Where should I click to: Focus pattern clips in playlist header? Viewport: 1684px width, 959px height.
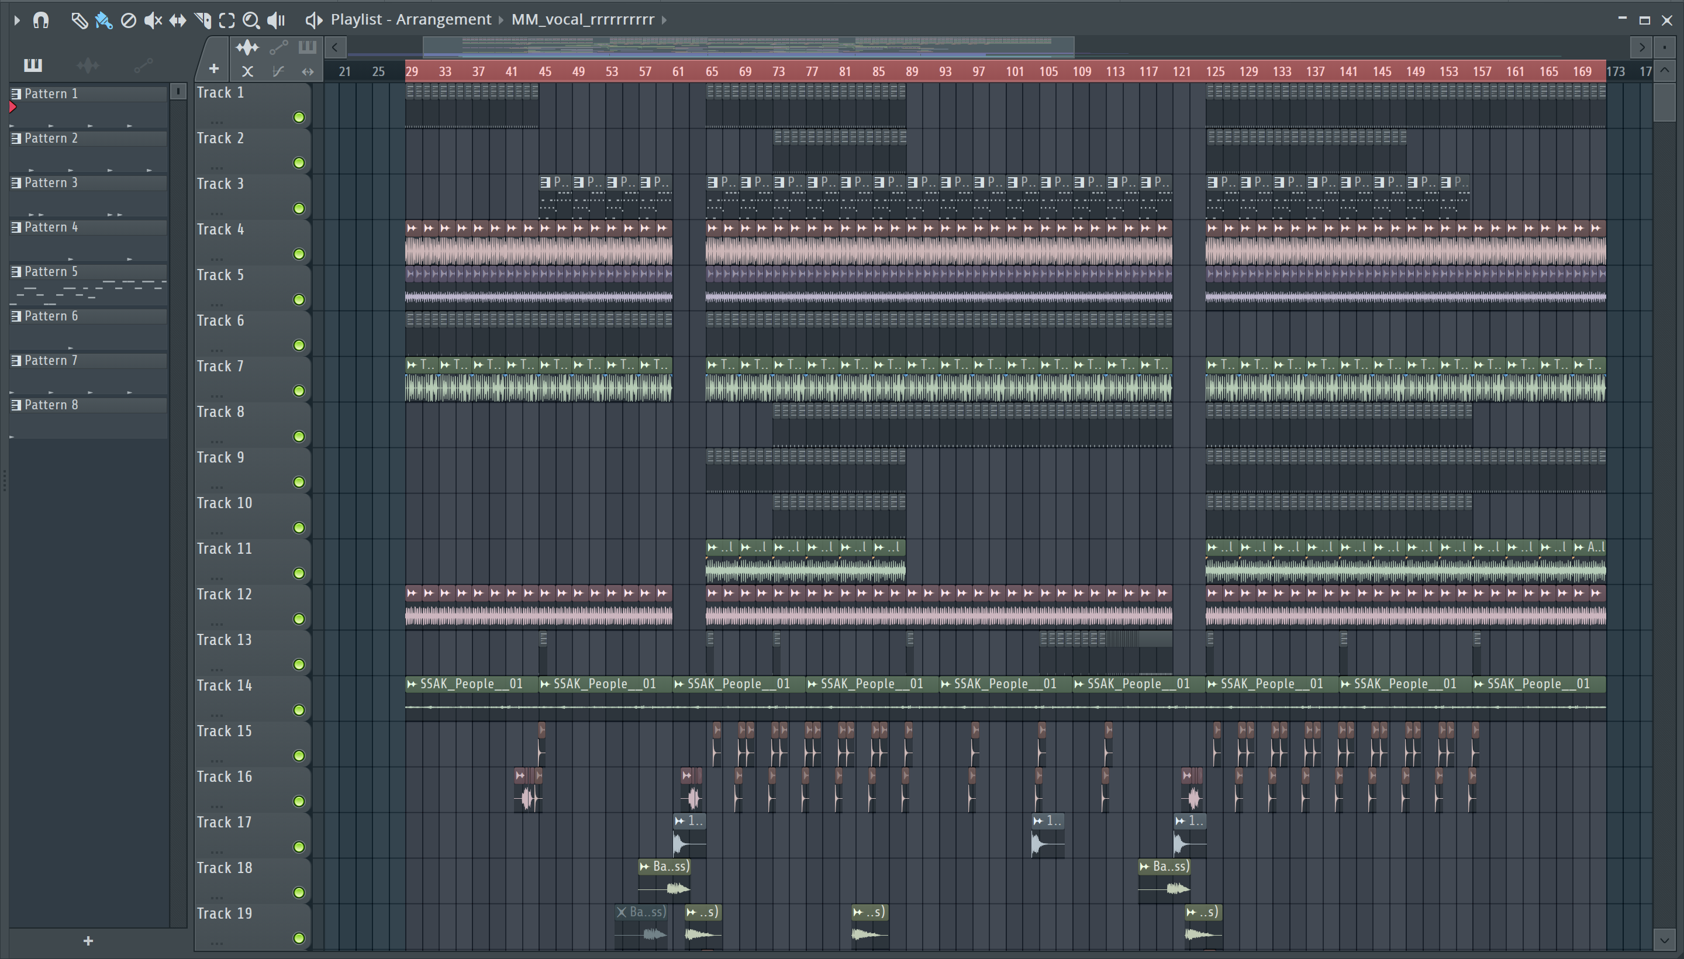click(307, 47)
